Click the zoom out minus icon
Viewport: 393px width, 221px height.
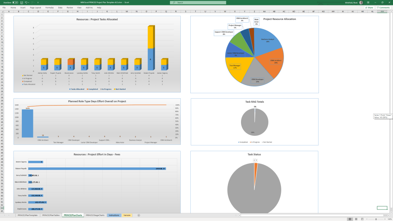point(367,219)
